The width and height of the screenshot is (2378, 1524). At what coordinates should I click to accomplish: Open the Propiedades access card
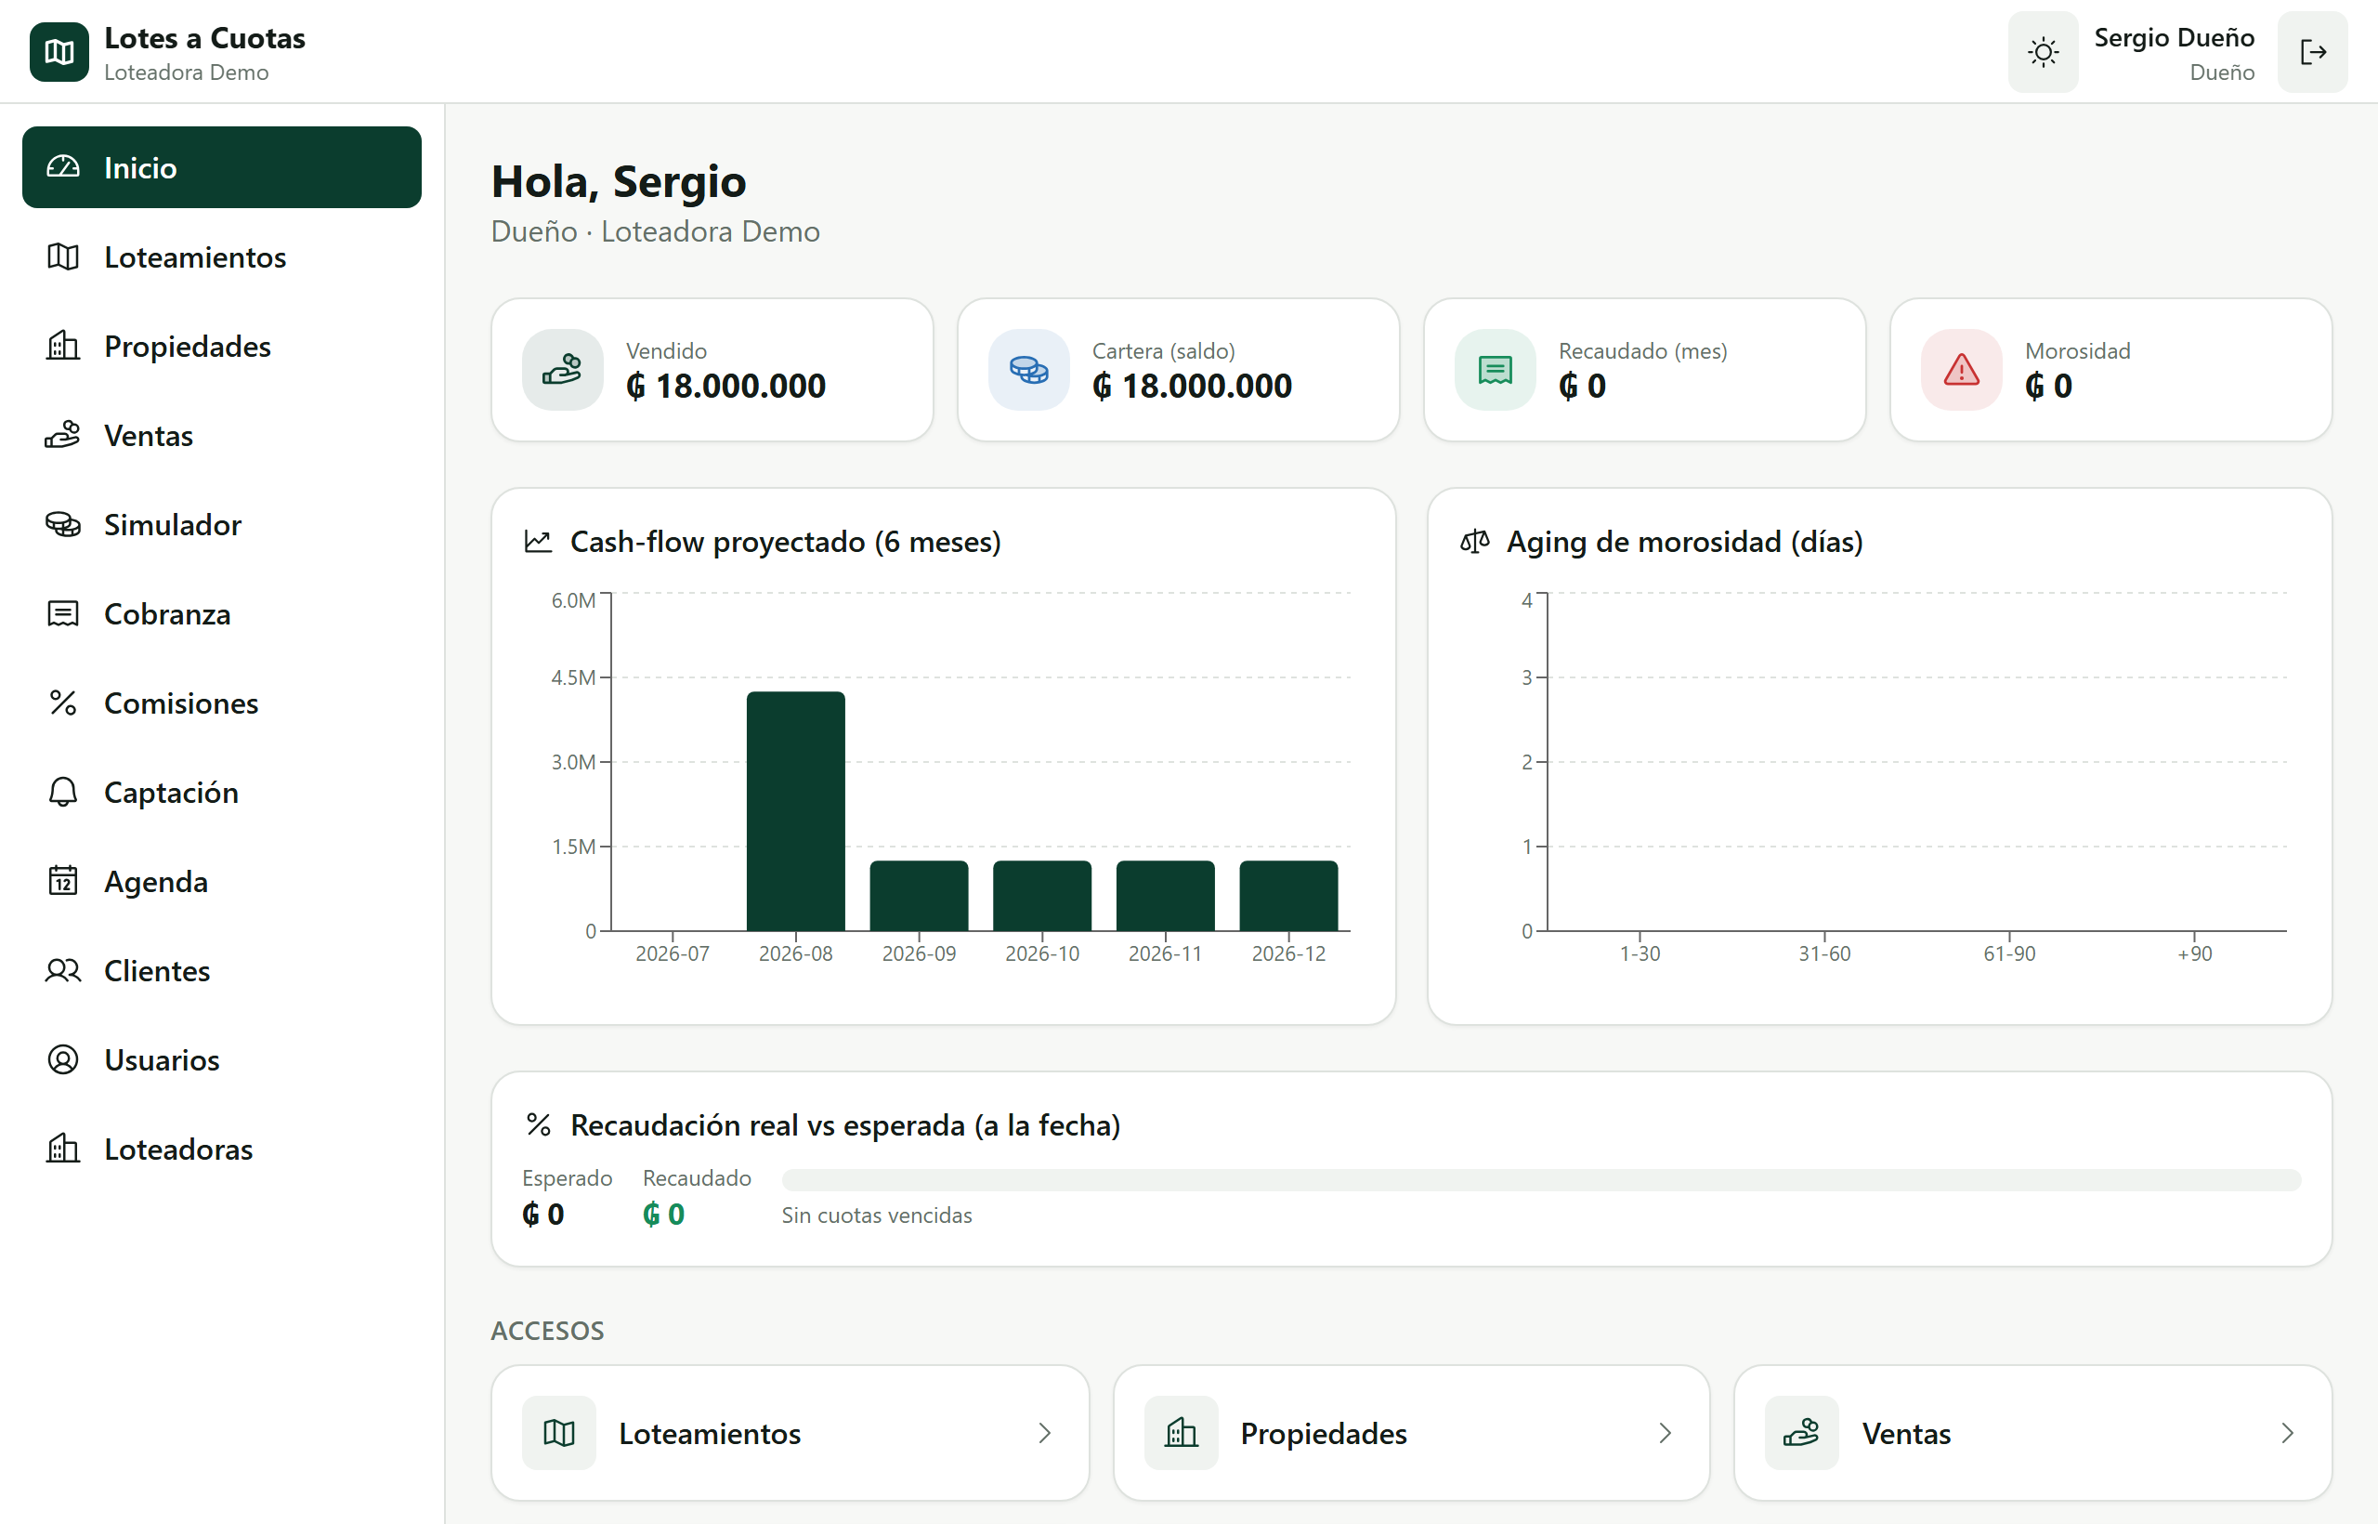tap(1412, 1433)
